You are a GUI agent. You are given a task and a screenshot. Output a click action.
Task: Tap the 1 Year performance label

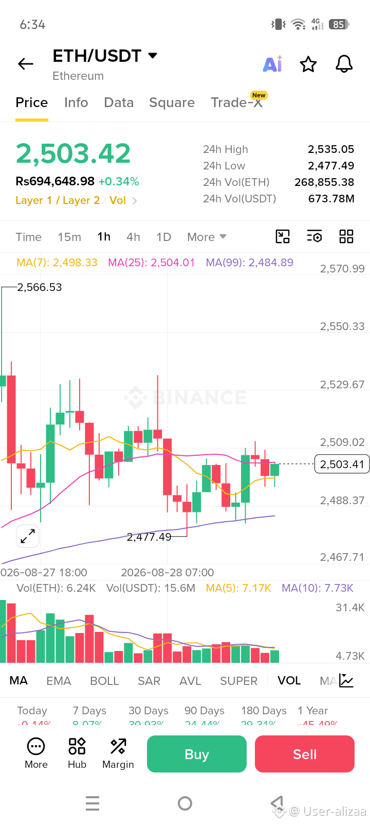click(x=312, y=711)
